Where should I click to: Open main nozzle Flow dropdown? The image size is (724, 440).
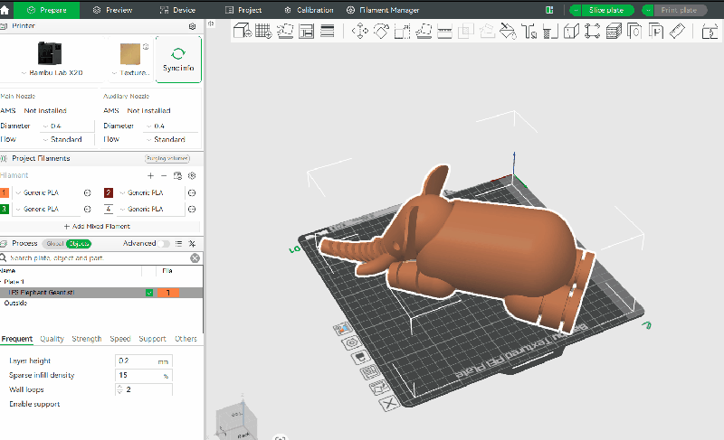tap(68, 139)
